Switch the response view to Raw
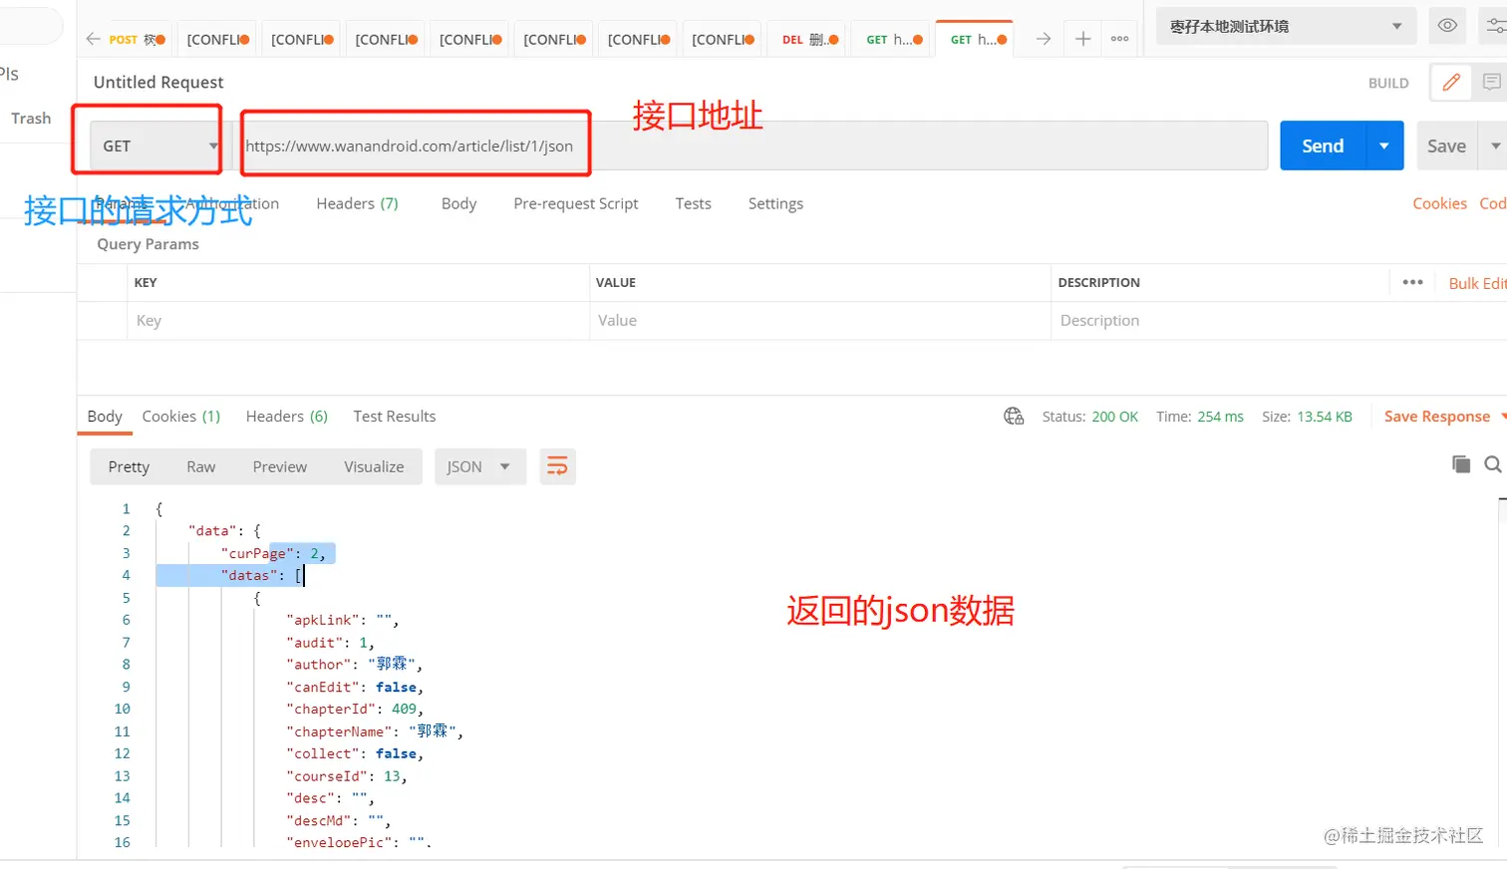 [x=200, y=466]
